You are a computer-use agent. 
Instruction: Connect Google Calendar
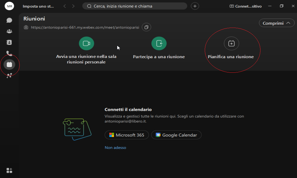[x=176, y=135]
